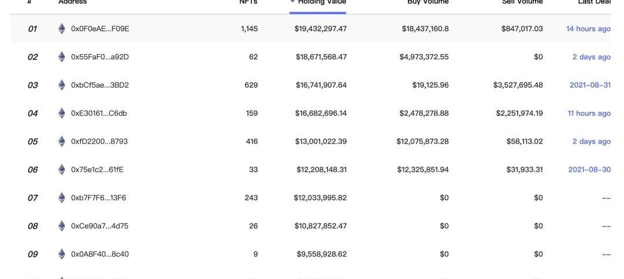This screenshot has width=624, height=279.
Task: Open wallet address 0xbCf5ae...3BD2
Action: [x=100, y=85]
